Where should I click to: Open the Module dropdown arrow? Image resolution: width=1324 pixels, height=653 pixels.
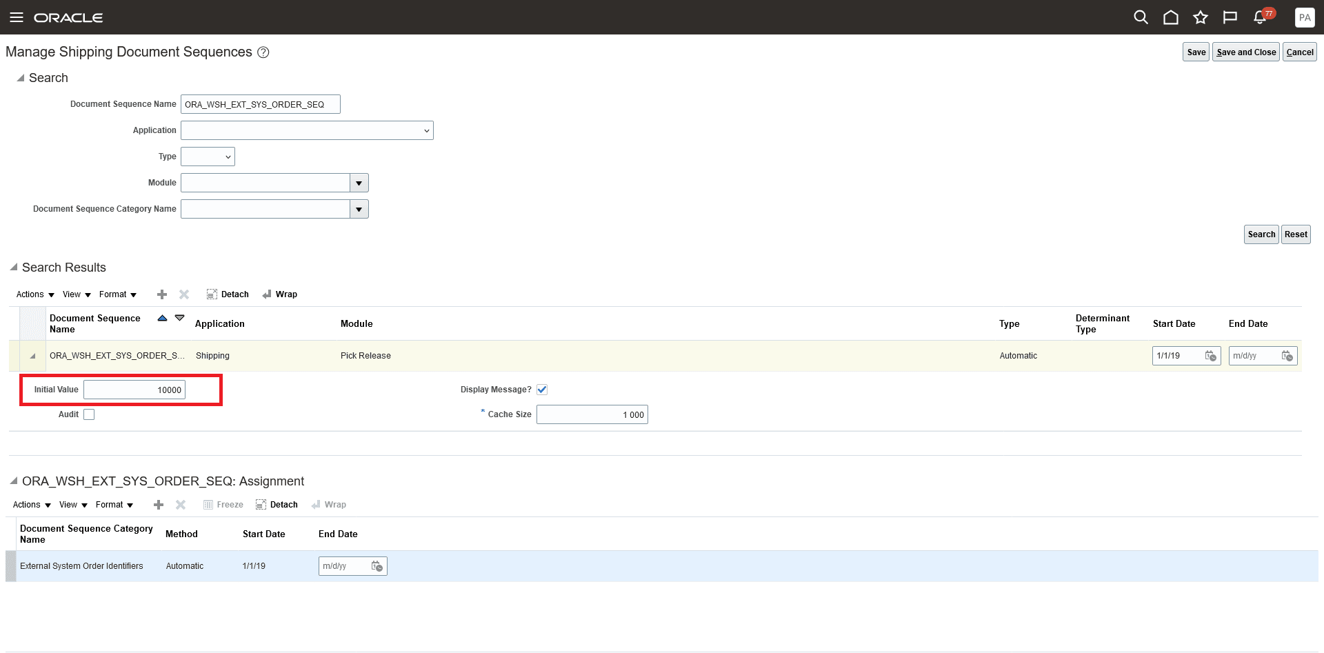tap(359, 183)
